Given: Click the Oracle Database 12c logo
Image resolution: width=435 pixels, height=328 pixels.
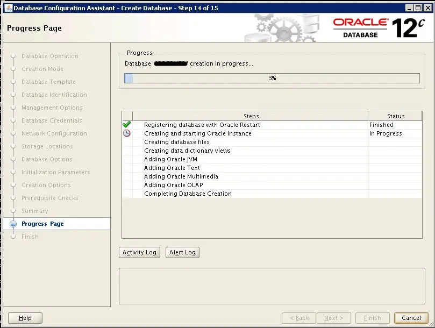Looking at the screenshot, I should coord(379,28).
